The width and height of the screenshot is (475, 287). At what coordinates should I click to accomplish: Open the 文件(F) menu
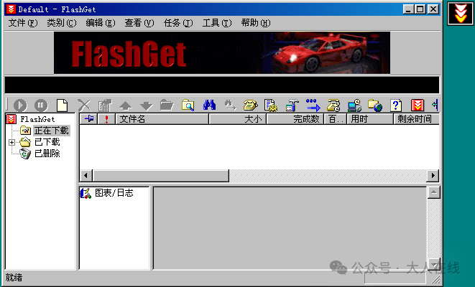[23, 23]
